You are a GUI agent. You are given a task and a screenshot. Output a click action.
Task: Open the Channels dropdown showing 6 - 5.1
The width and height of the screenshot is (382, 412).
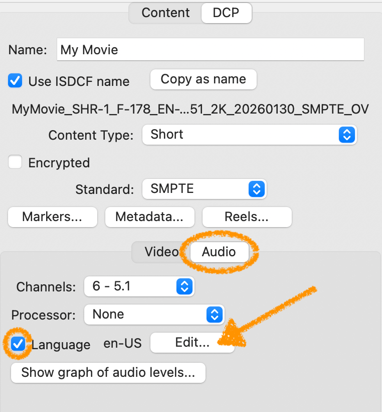tap(139, 286)
